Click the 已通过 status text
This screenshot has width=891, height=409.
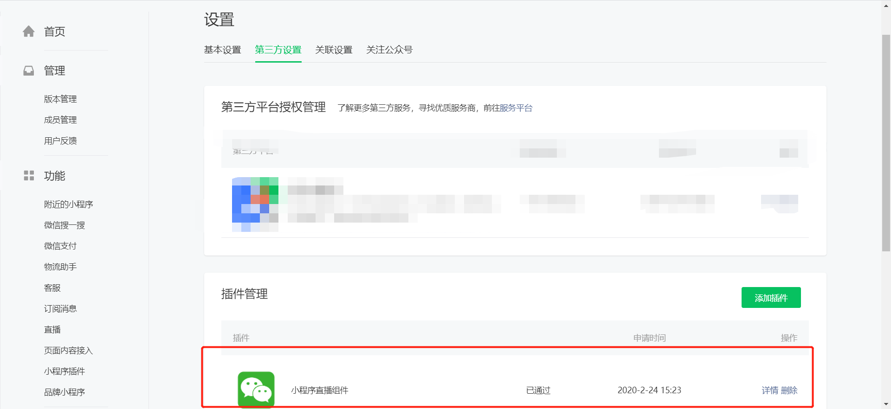pos(538,390)
